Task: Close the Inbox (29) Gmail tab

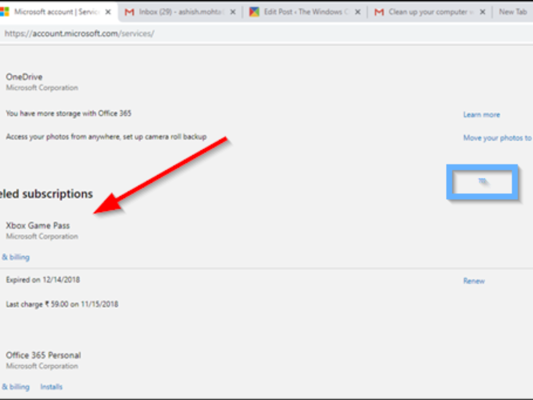Action: (x=232, y=12)
